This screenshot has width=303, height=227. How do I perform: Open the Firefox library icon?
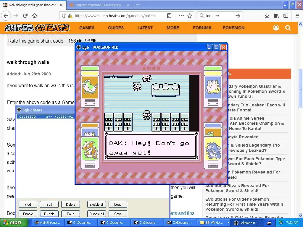(x=276, y=16)
